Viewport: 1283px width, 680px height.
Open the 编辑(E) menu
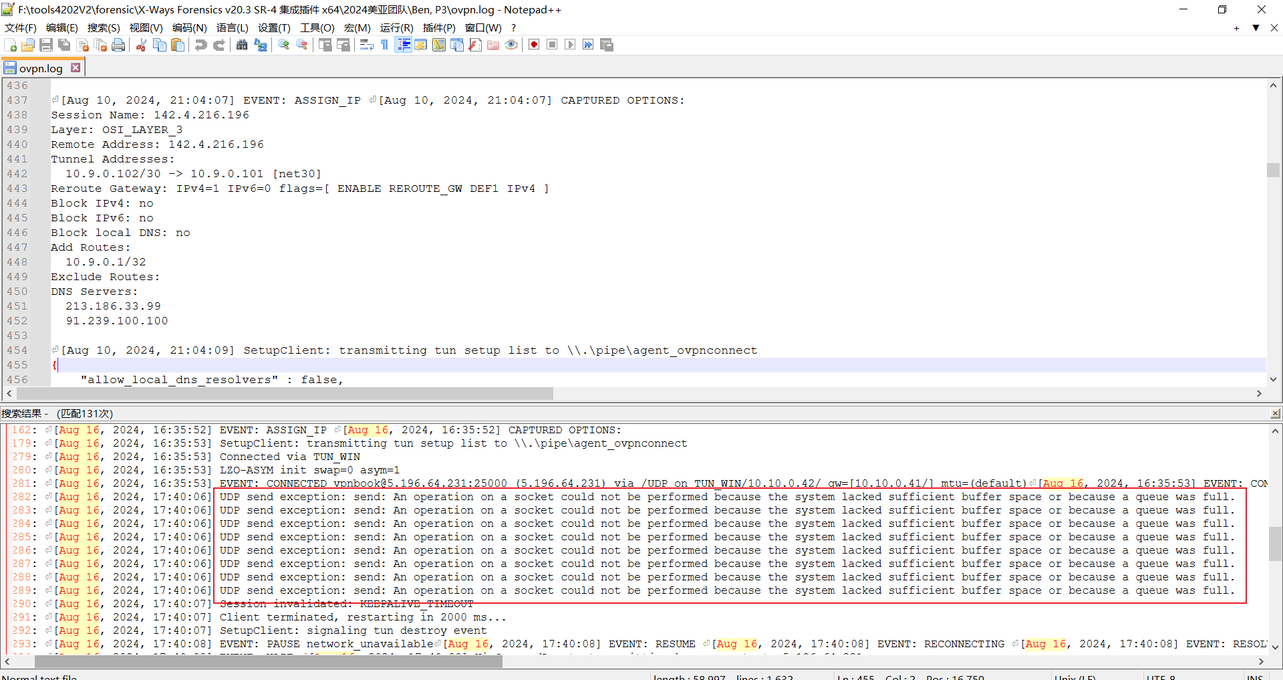(62, 27)
